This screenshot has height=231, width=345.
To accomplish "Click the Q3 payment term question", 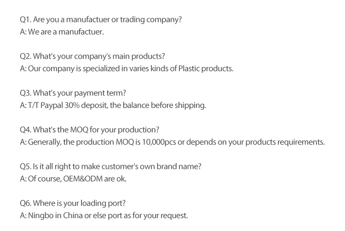I will [73, 93].
